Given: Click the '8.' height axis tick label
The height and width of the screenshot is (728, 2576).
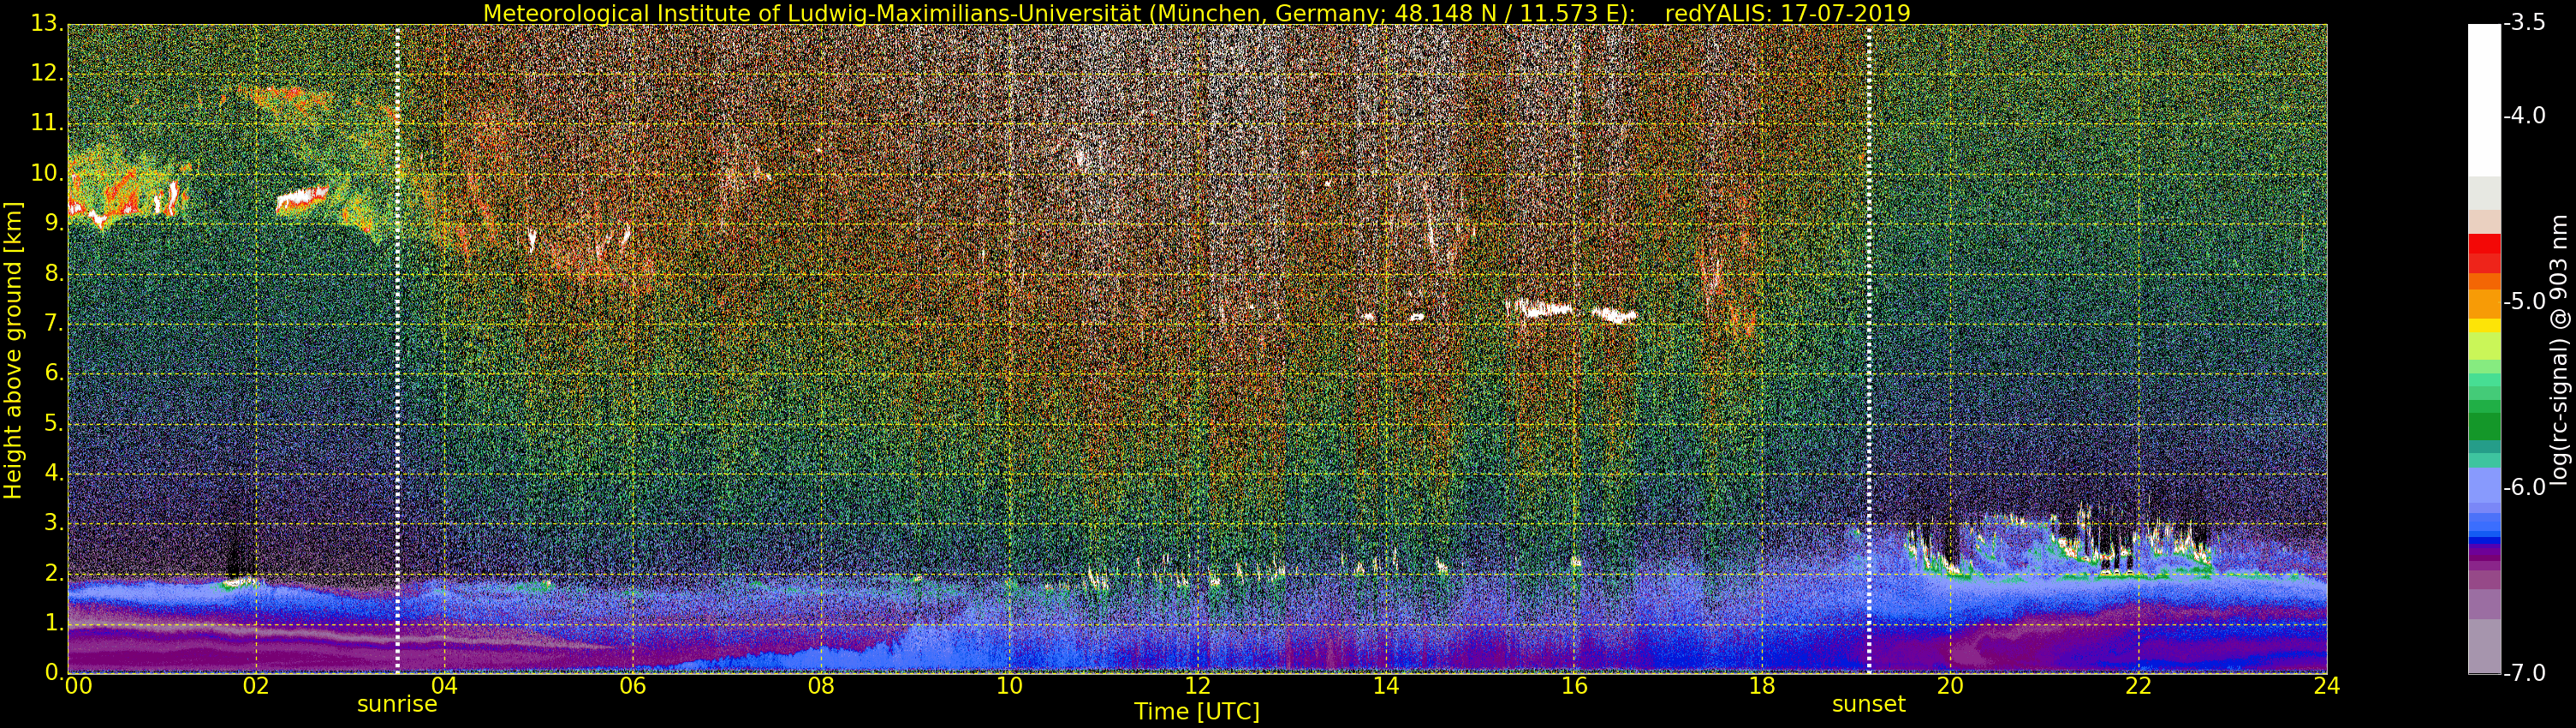Looking at the screenshot, I should tap(53, 273).
